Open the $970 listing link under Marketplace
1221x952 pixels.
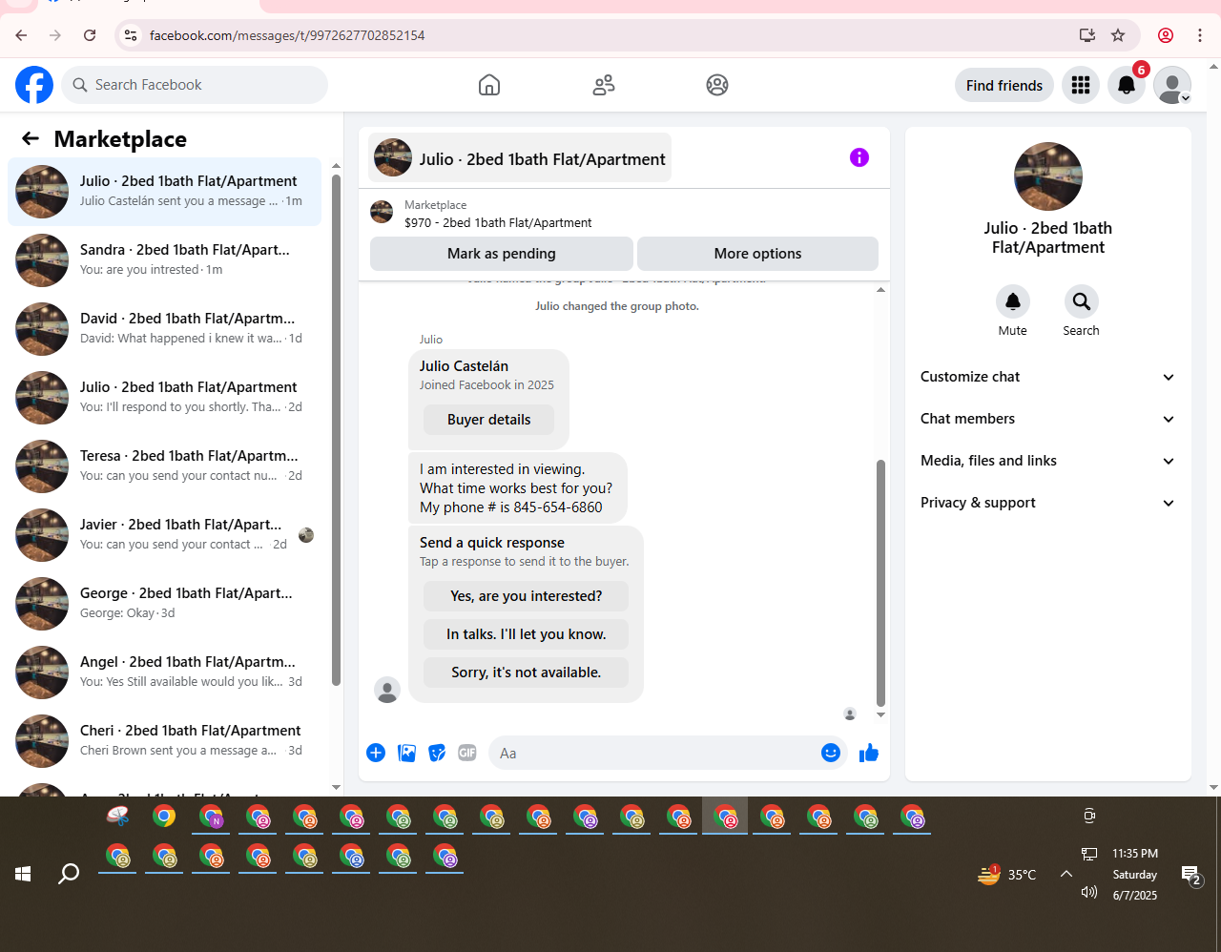[x=498, y=222]
